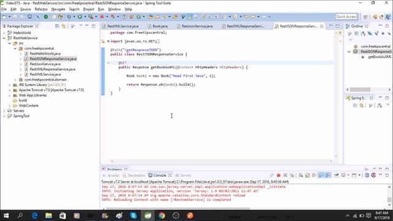This screenshot has height=221, width=393.
Task: Open Package Explorer view menu triangle
Action: [81, 26]
